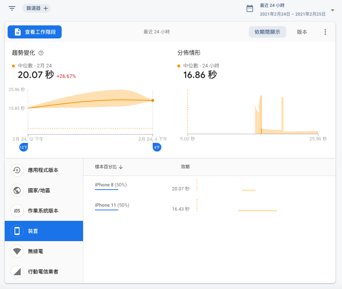
Task: Click the globe icon for 國家/地區
Action: [x=17, y=190]
